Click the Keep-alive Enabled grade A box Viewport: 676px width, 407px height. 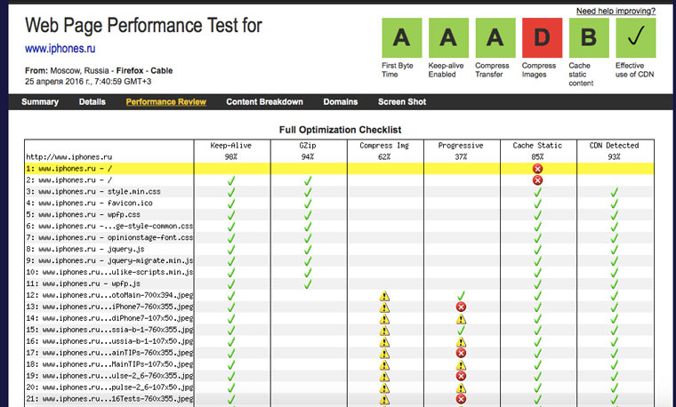tap(447, 38)
